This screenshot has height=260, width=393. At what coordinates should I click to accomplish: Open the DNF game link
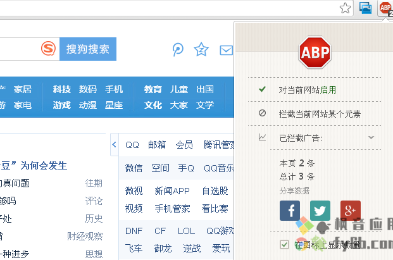(134, 231)
